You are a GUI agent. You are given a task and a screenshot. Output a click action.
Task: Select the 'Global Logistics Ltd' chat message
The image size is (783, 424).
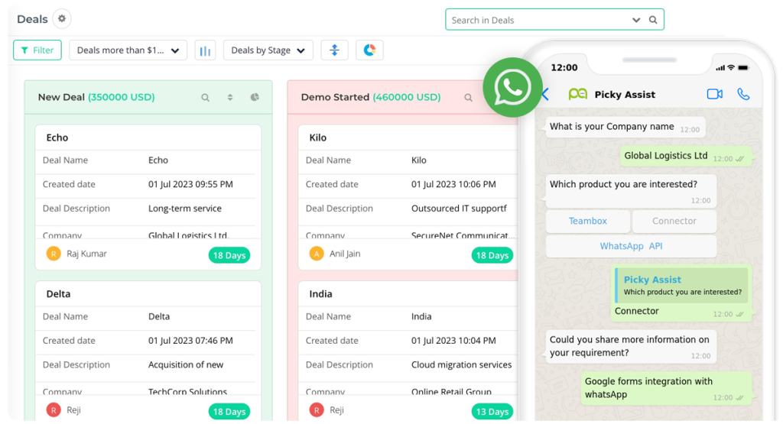pos(686,156)
